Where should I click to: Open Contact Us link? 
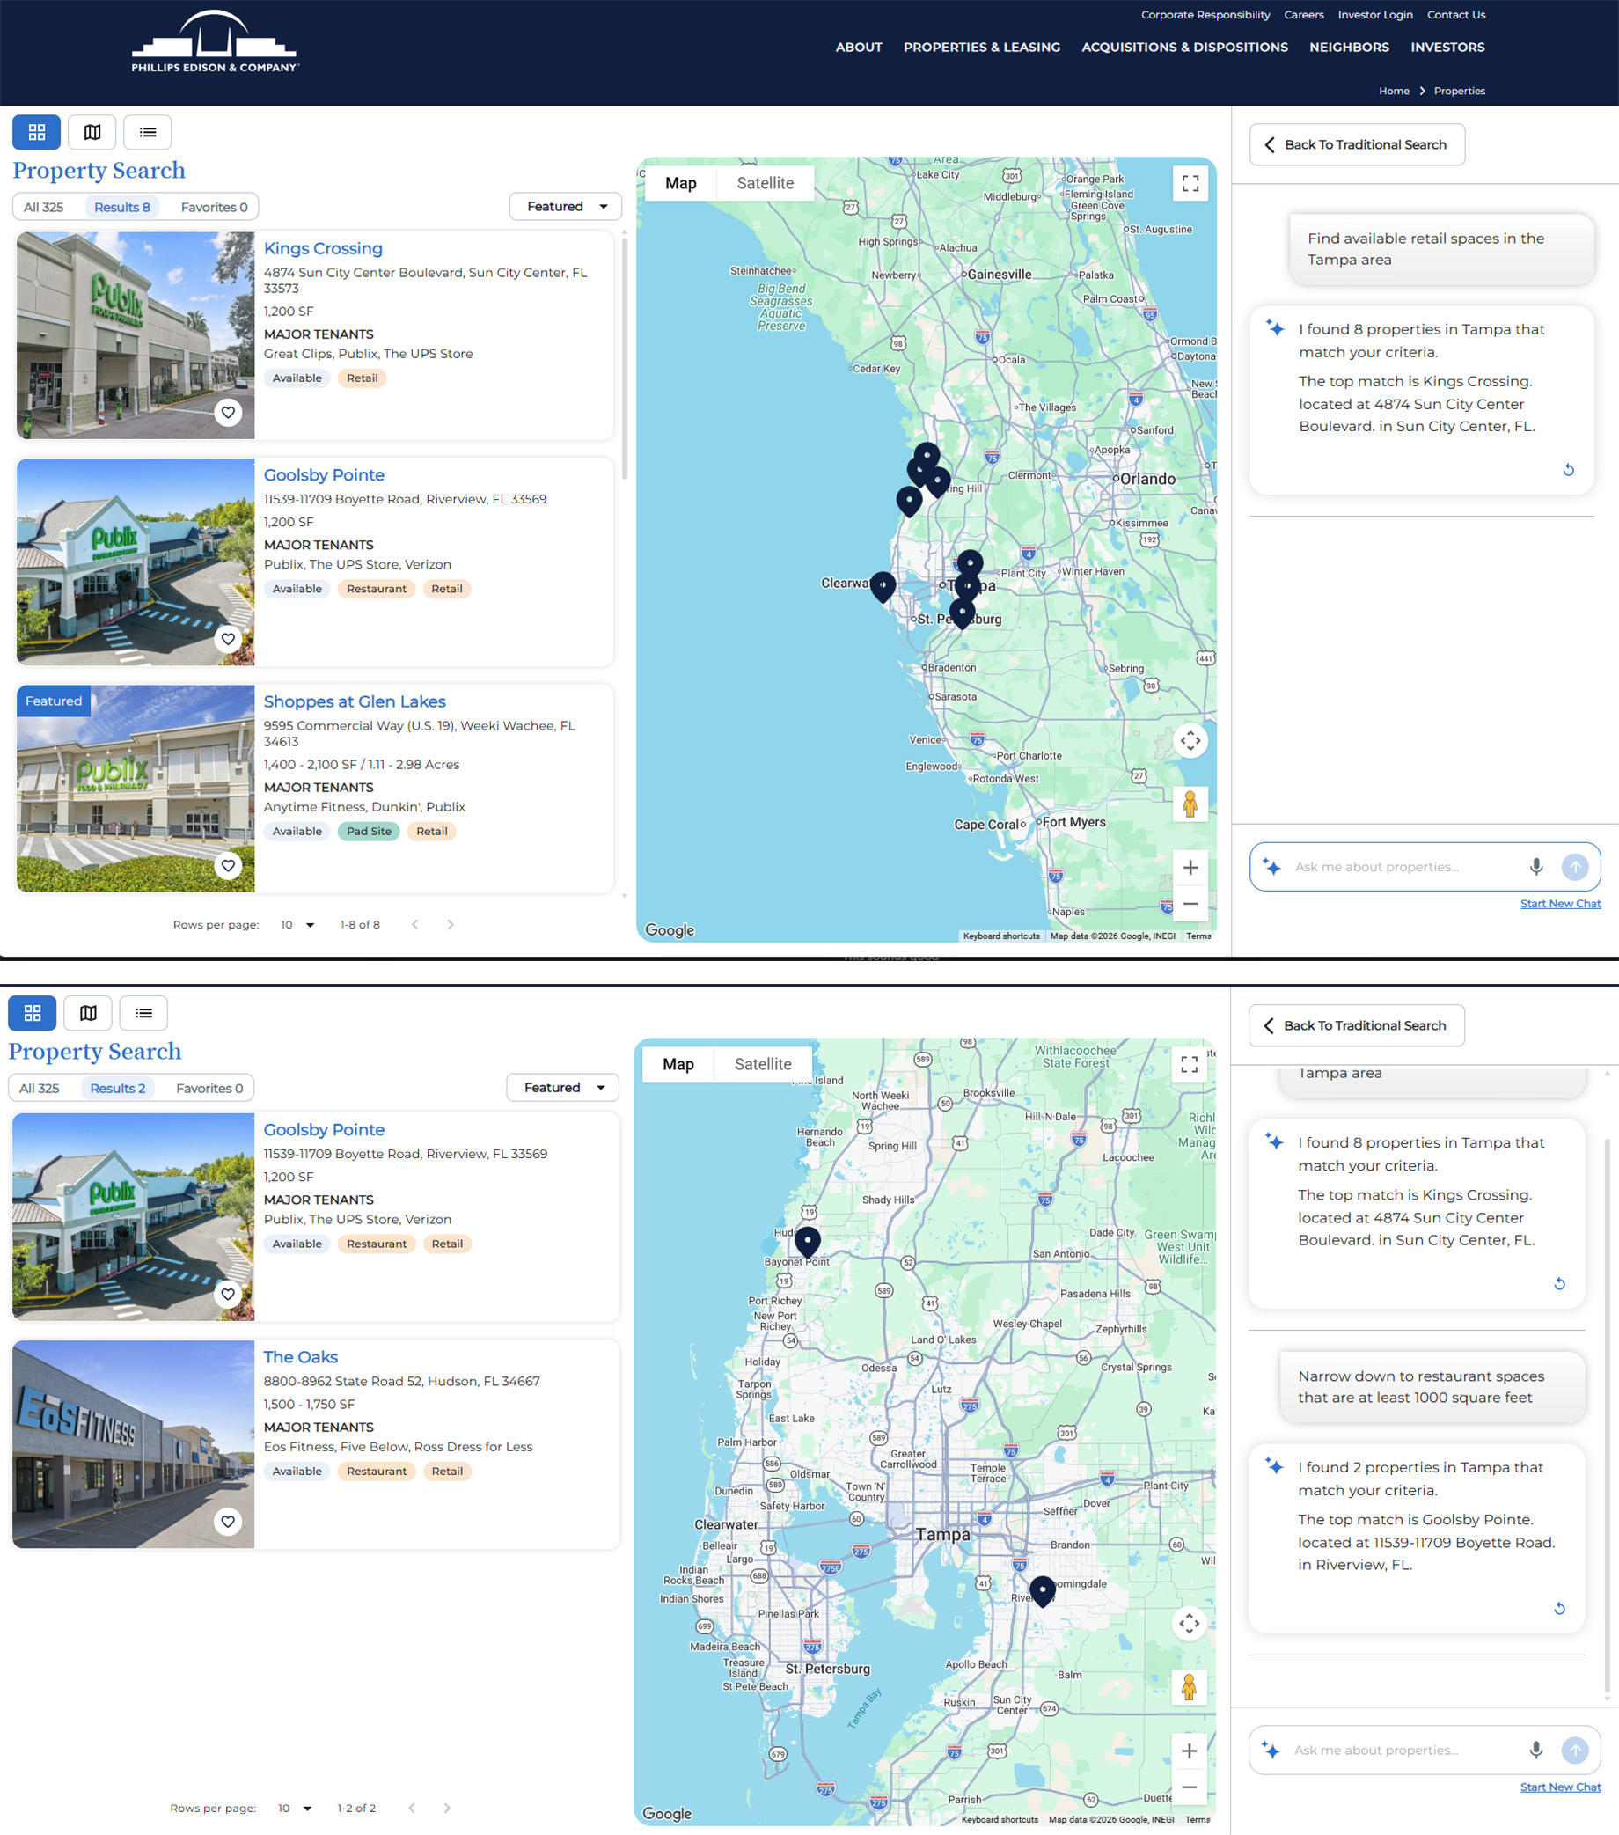point(1455,14)
